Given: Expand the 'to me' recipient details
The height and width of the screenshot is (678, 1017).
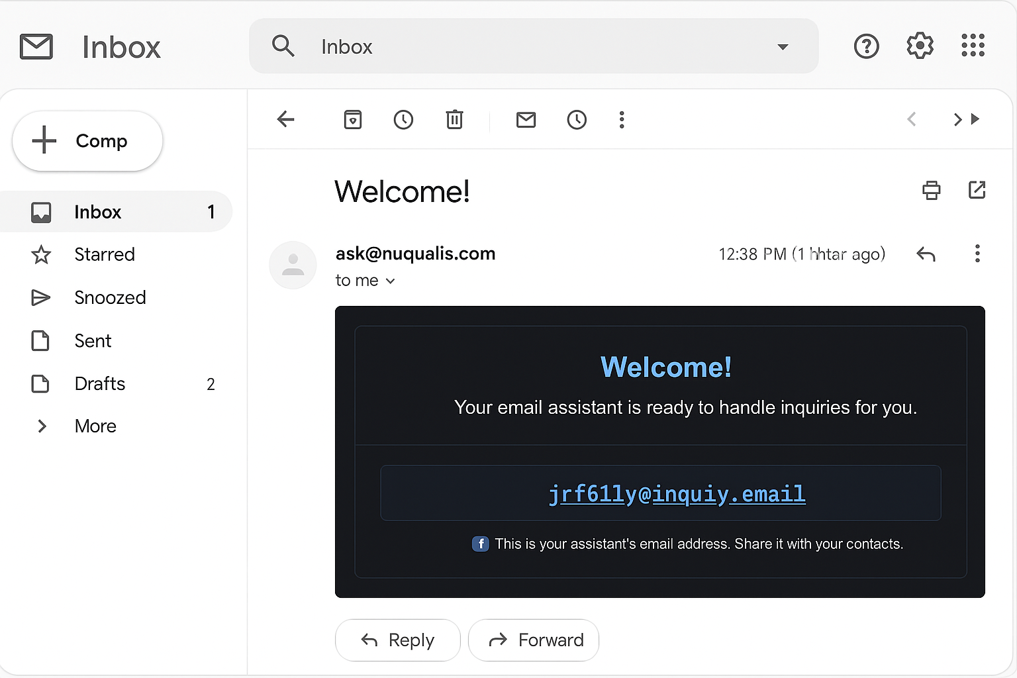Looking at the screenshot, I should pyautogui.click(x=391, y=281).
